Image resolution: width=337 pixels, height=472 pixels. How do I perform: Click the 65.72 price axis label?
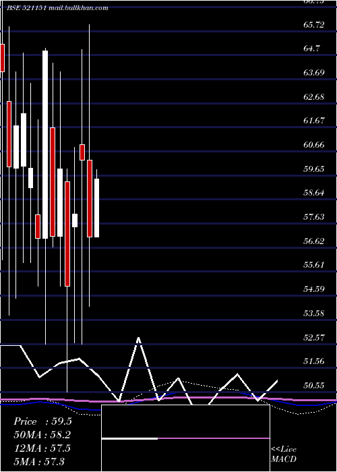point(314,24)
